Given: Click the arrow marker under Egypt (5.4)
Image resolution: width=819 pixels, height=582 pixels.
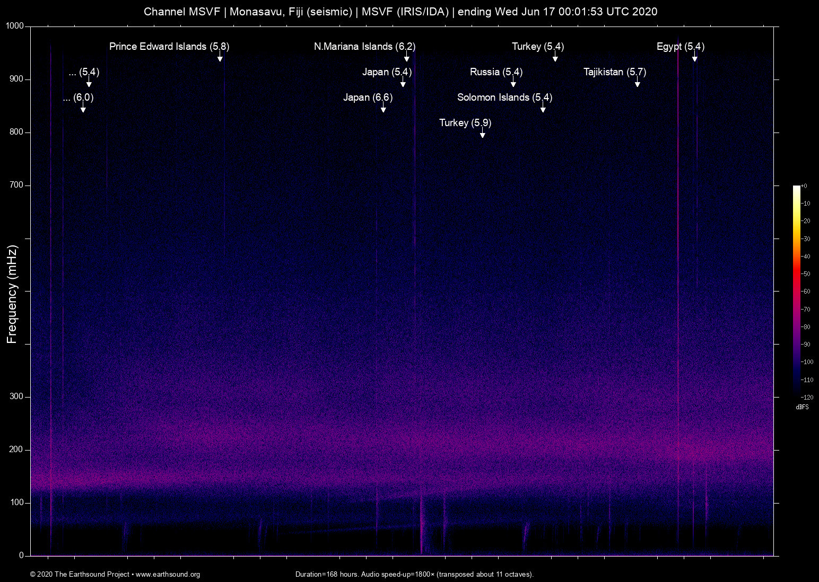Looking at the screenshot, I should pos(694,57).
